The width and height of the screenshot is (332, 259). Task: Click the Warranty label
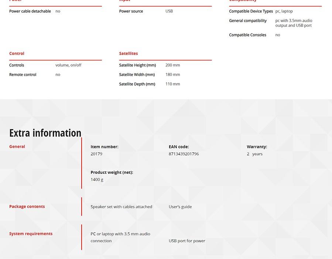pyautogui.click(x=257, y=147)
